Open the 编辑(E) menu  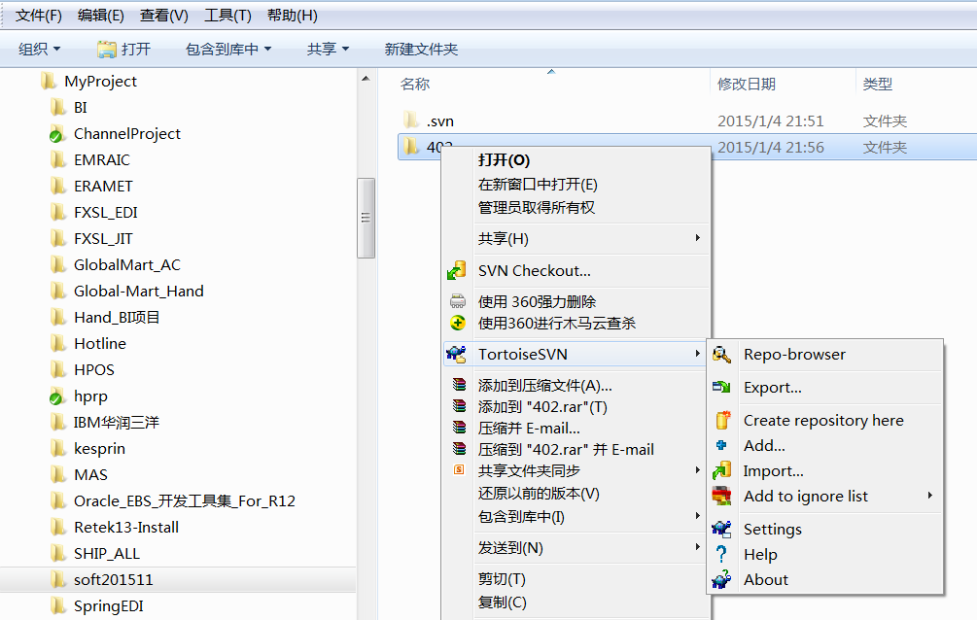pyautogui.click(x=101, y=16)
